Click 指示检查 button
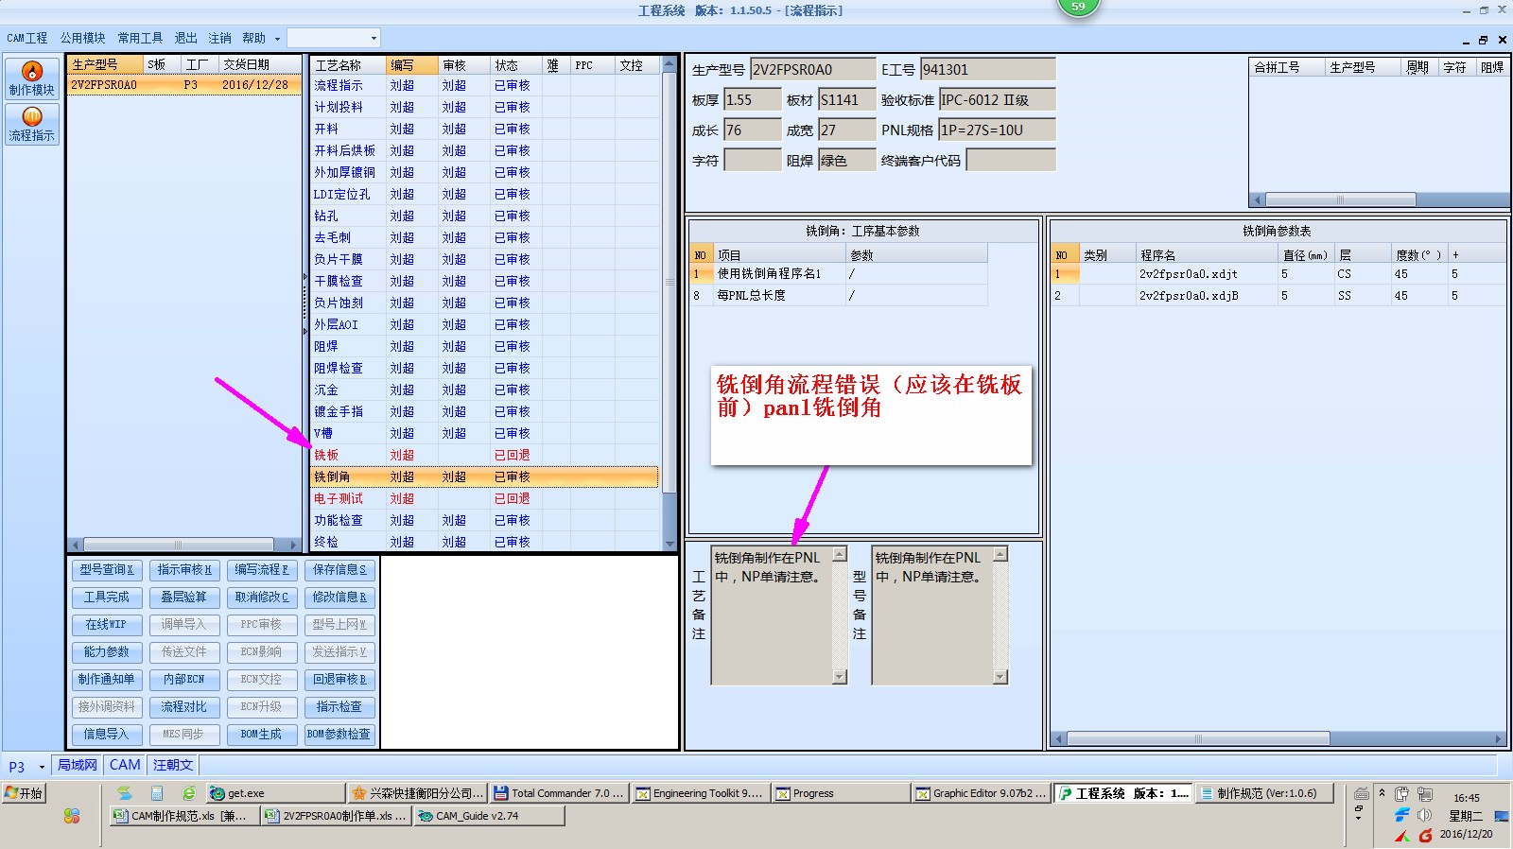This screenshot has width=1513, height=849. point(339,706)
